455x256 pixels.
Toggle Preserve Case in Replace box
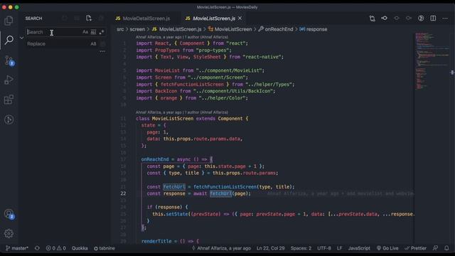93,44
